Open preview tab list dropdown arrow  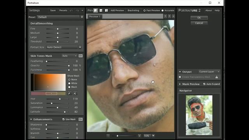coord(173,16)
